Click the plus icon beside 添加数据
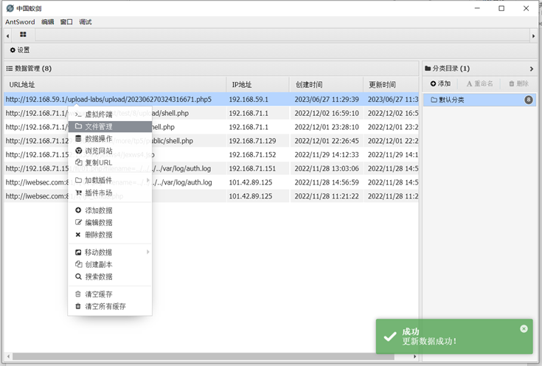The image size is (542, 366). pyautogui.click(x=78, y=210)
